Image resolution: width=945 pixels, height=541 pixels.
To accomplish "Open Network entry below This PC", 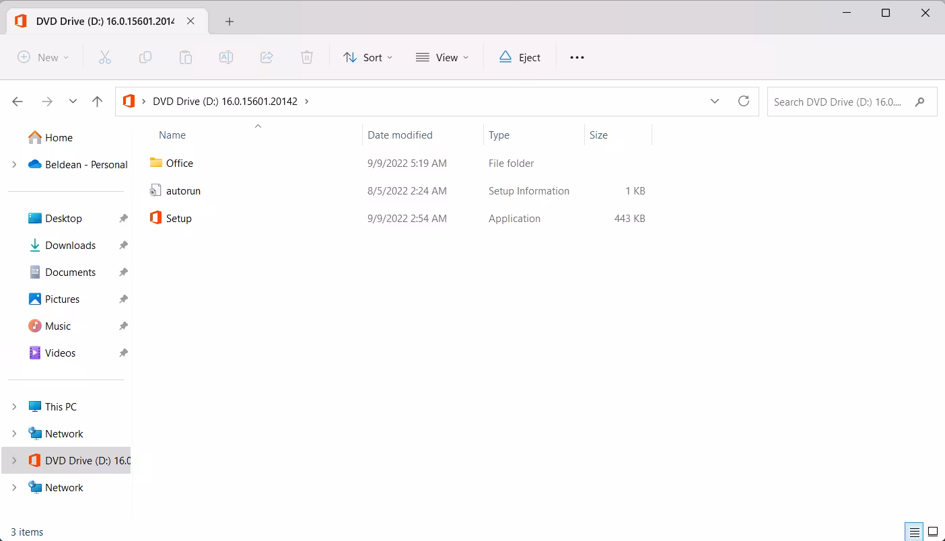I will 64,433.
